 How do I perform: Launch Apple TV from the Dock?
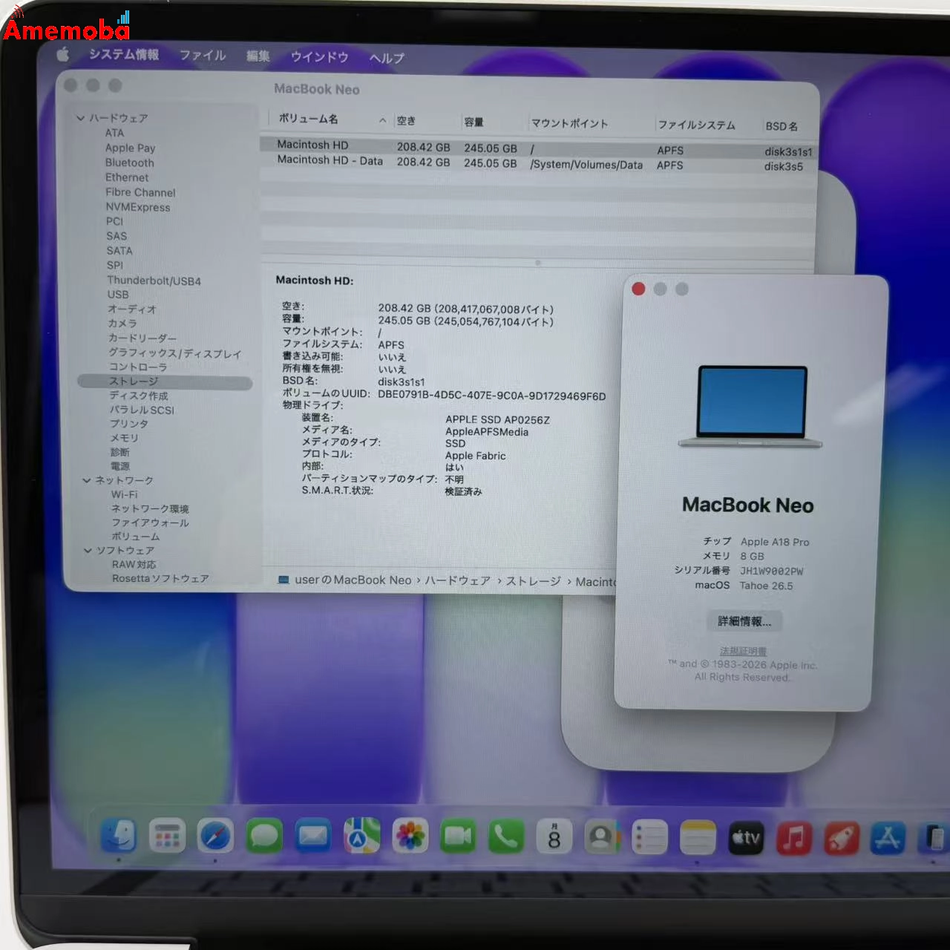click(x=746, y=838)
